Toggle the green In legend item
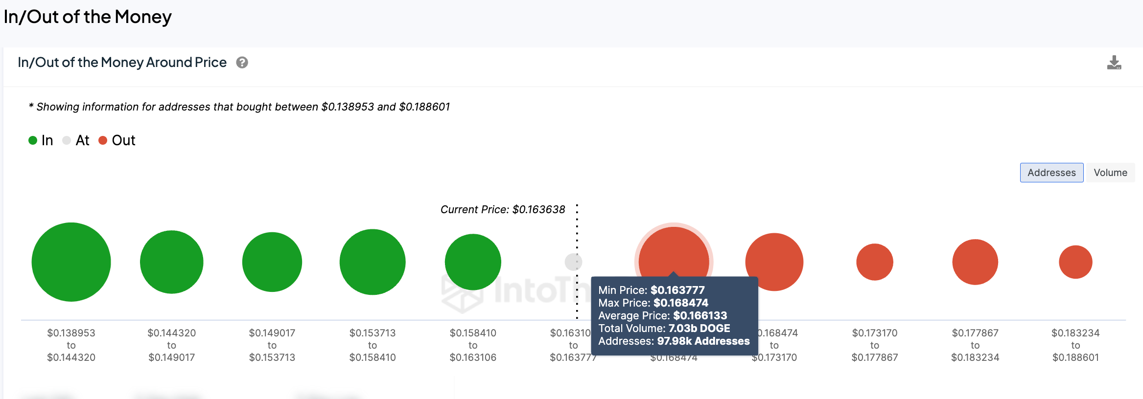This screenshot has width=1143, height=399. pyautogui.click(x=41, y=140)
